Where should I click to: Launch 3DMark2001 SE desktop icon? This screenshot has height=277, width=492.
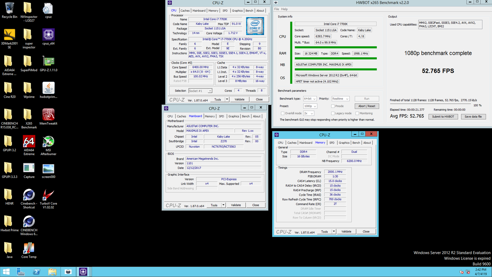(x=9, y=38)
